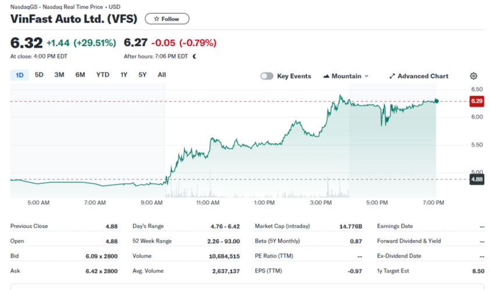Click the -0.05 (-0.79%) after-hours change
Image resolution: width=490 pixels, height=290 pixels.
pos(184,43)
